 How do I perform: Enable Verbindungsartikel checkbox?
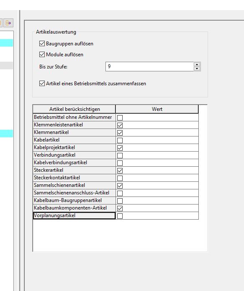(120, 155)
